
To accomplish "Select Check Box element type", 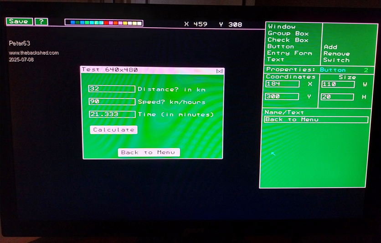I will pos(288,40).
